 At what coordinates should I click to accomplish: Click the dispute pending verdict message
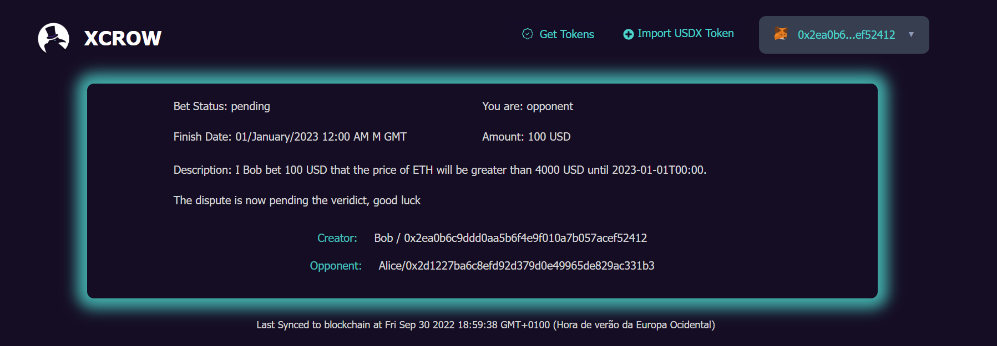297,200
